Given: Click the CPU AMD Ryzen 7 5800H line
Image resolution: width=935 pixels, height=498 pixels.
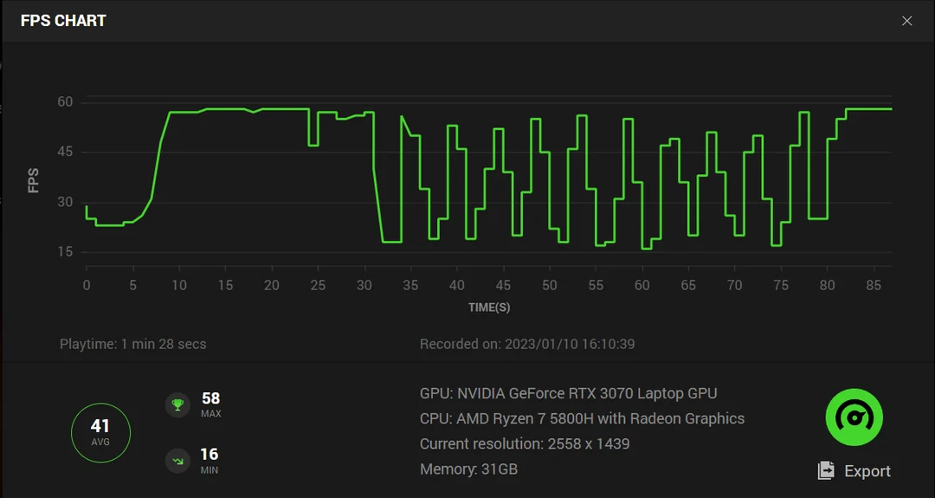Looking at the screenshot, I should point(582,418).
